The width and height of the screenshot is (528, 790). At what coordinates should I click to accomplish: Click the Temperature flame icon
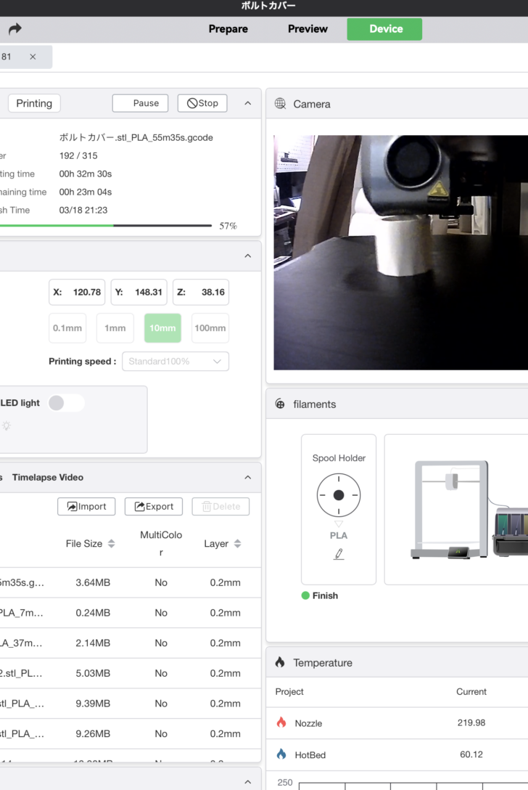280,662
